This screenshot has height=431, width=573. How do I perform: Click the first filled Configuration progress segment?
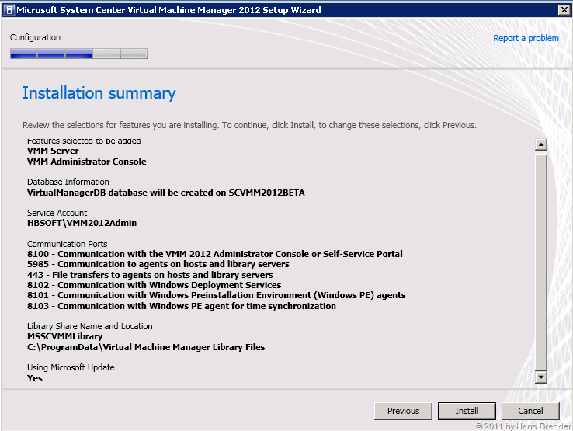(23, 54)
